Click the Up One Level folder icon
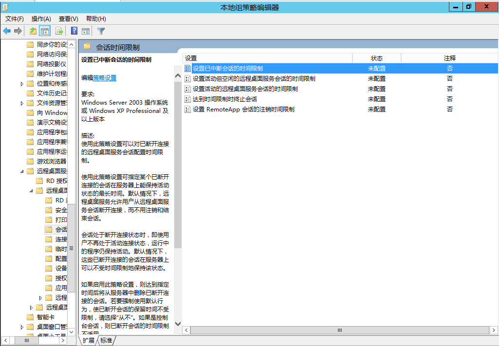This screenshot has height=346, width=499. click(32, 31)
